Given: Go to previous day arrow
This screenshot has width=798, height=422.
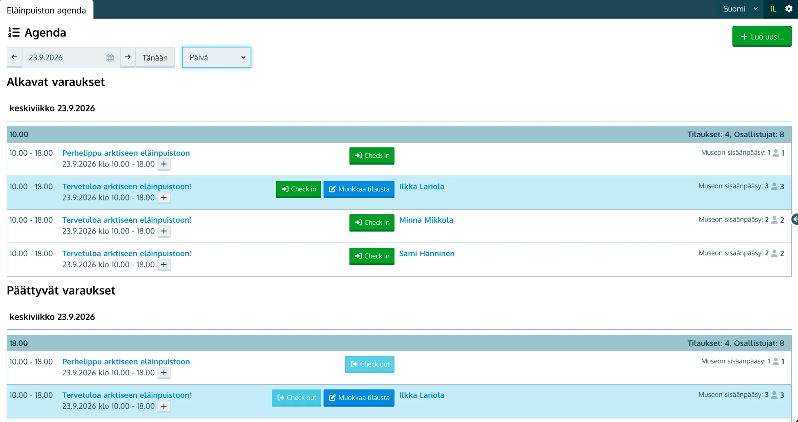Looking at the screenshot, I should [14, 57].
